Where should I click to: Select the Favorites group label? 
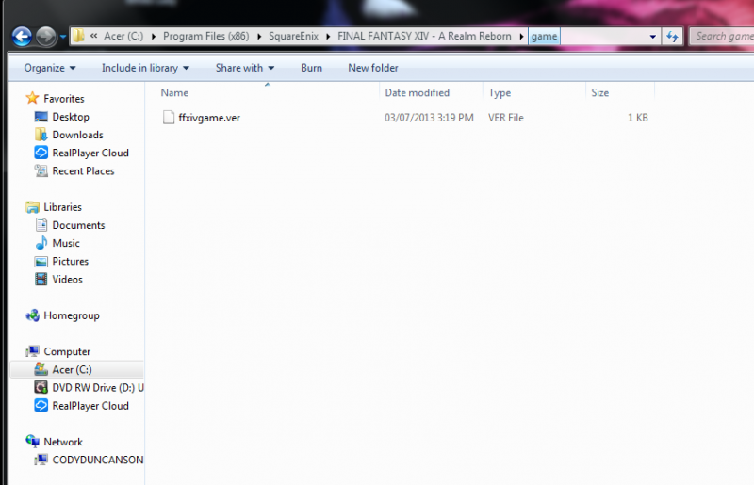click(x=64, y=99)
